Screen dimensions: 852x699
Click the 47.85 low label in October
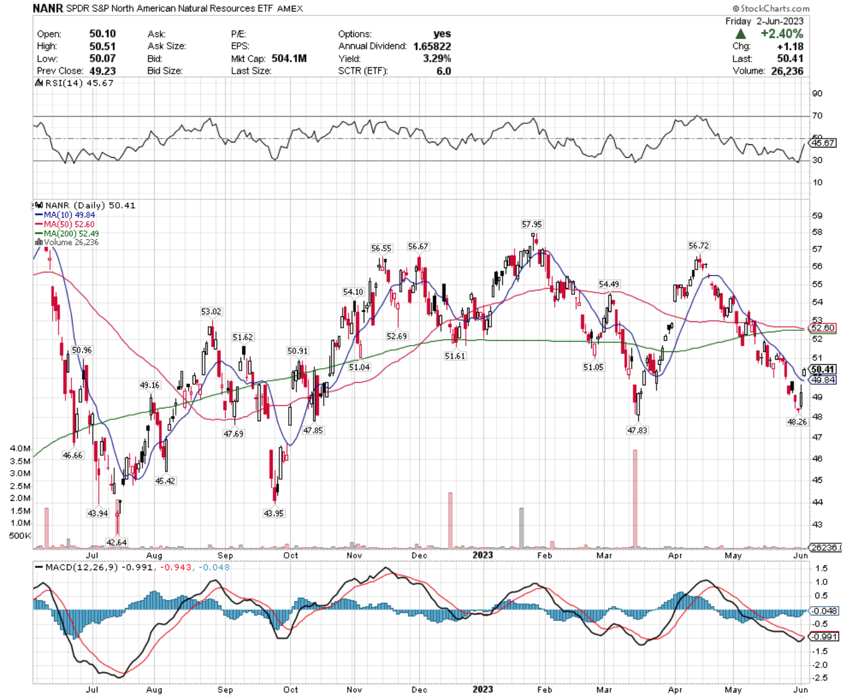pos(313,430)
